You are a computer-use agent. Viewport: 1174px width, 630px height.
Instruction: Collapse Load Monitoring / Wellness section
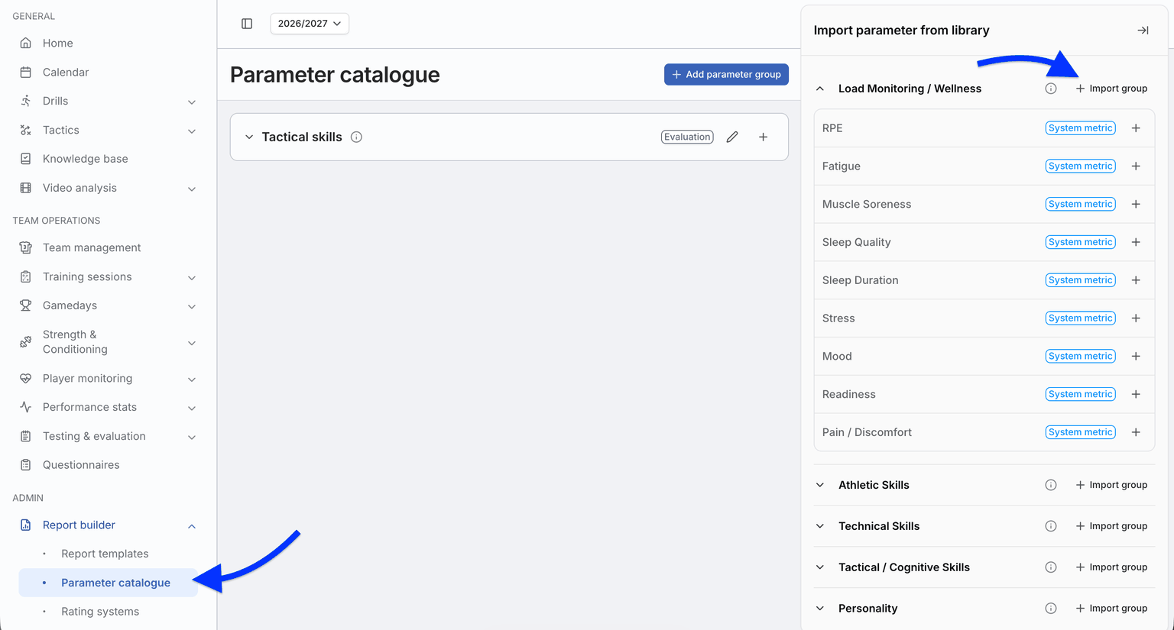pyautogui.click(x=820, y=89)
